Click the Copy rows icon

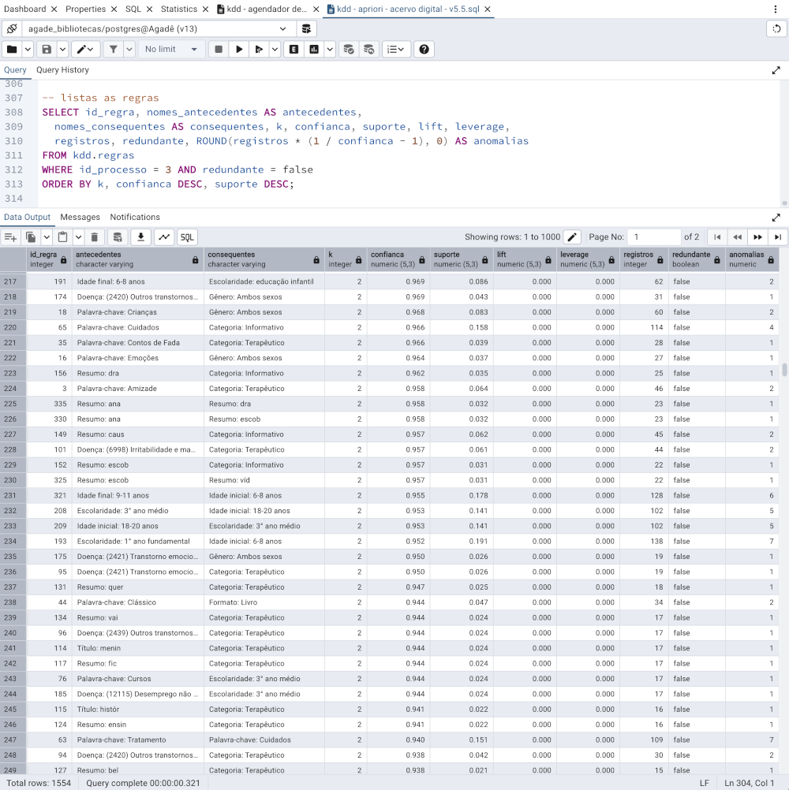[x=31, y=237]
